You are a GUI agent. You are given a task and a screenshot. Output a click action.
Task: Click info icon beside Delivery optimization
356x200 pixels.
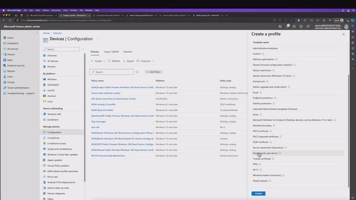(276, 59)
